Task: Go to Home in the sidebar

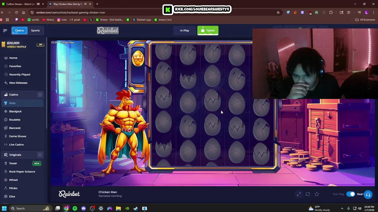Action: 13,58
